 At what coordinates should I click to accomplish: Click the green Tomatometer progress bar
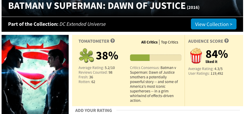point(155,58)
